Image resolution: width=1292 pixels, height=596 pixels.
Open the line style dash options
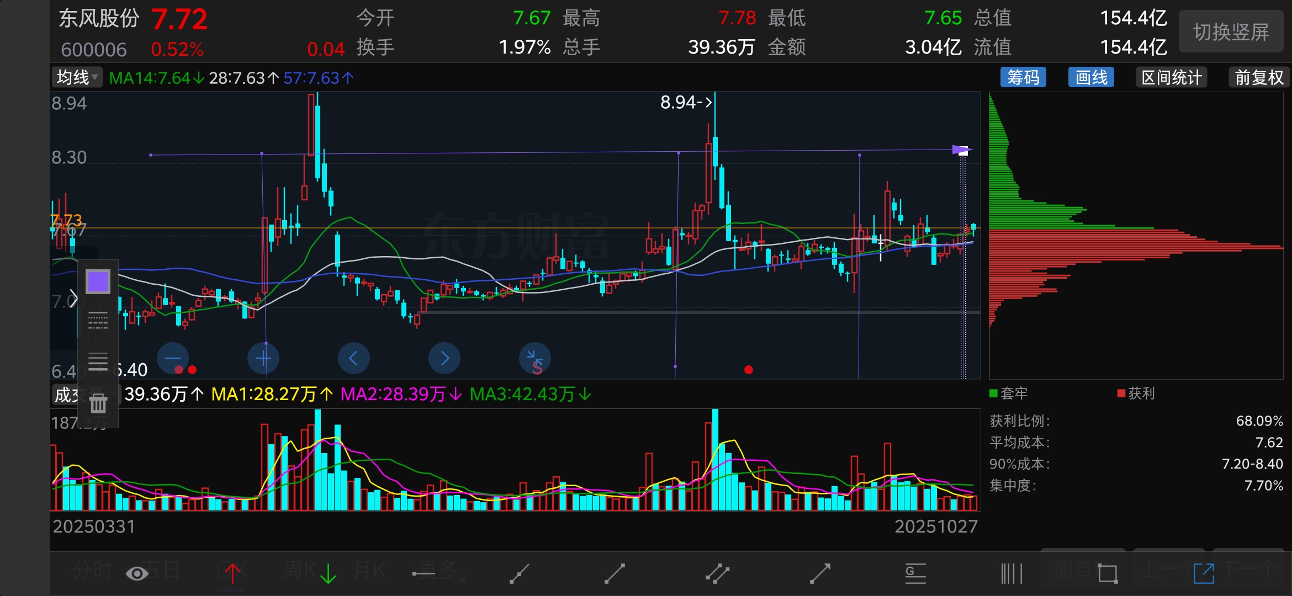[x=98, y=321]
